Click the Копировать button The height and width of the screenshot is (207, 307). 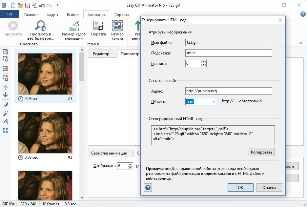pos(261,152)
